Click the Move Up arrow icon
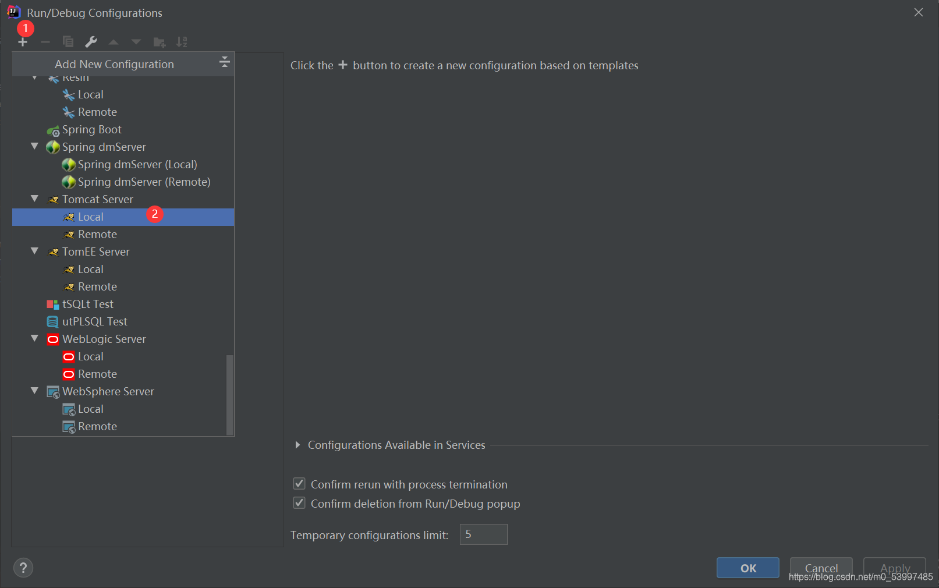The width and height of the screenshot is (939, 588). (114, 42)
